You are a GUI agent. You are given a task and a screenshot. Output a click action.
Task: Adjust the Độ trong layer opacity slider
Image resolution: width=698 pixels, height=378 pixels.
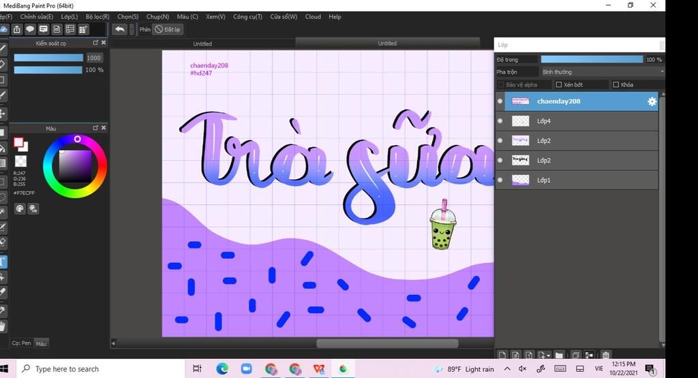point(592,59)
